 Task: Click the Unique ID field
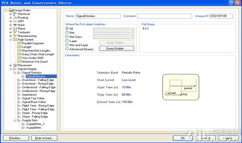click(x=221, y=16)
